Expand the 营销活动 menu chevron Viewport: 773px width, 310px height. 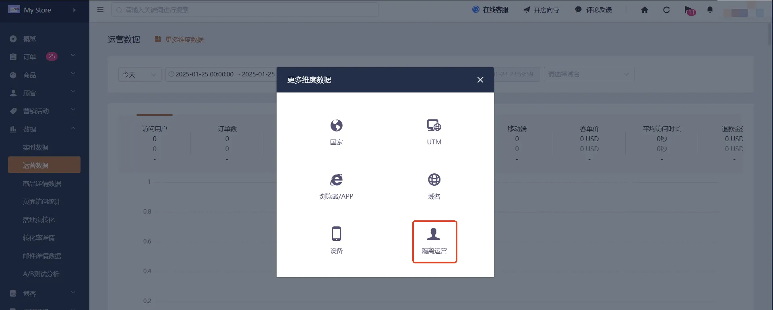click(x=73, y=110)
